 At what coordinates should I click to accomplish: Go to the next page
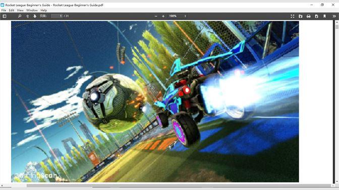click(35, 16)
